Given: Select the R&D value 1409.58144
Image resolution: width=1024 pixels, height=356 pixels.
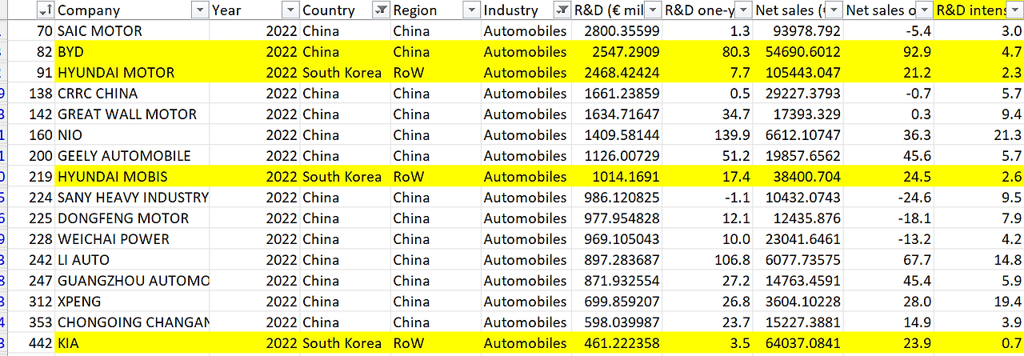Looking at the screenshot, I should (x=618, y=135).
